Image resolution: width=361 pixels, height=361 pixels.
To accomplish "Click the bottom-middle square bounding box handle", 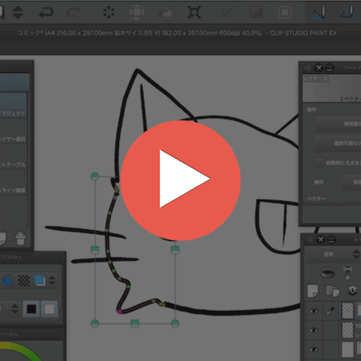I will 134,324.
